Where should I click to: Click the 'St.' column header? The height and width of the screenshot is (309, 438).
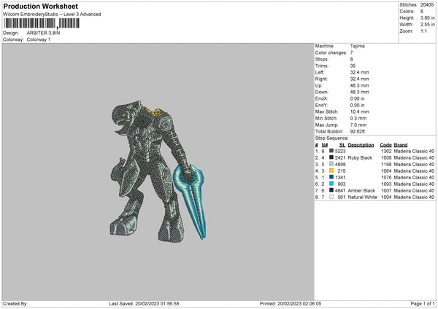pos(342,145)
